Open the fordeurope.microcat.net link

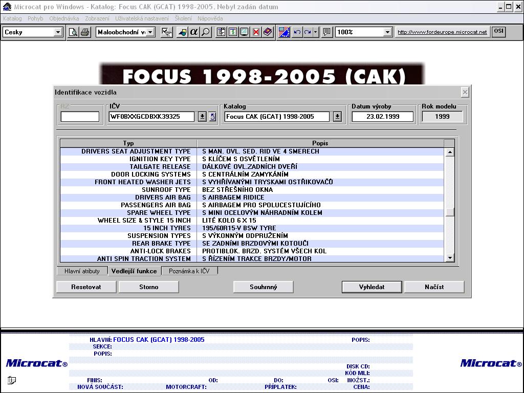coord(442,32)
